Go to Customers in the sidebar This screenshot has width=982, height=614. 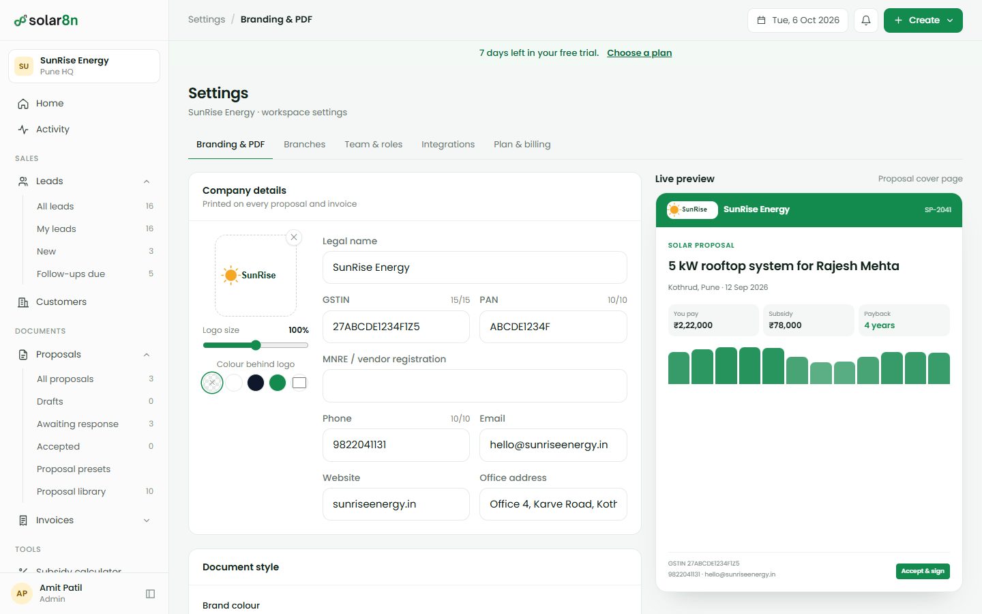tap(84, 302)
